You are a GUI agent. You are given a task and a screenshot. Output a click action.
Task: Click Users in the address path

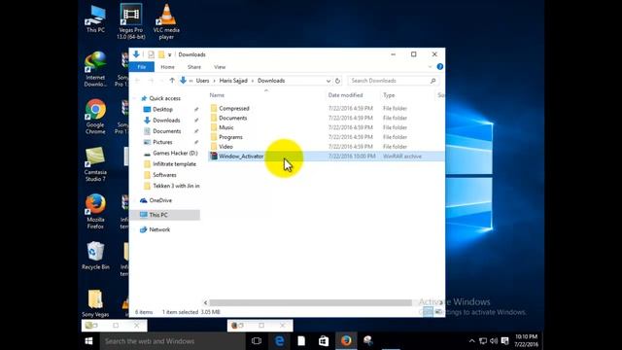pos(202,81)
